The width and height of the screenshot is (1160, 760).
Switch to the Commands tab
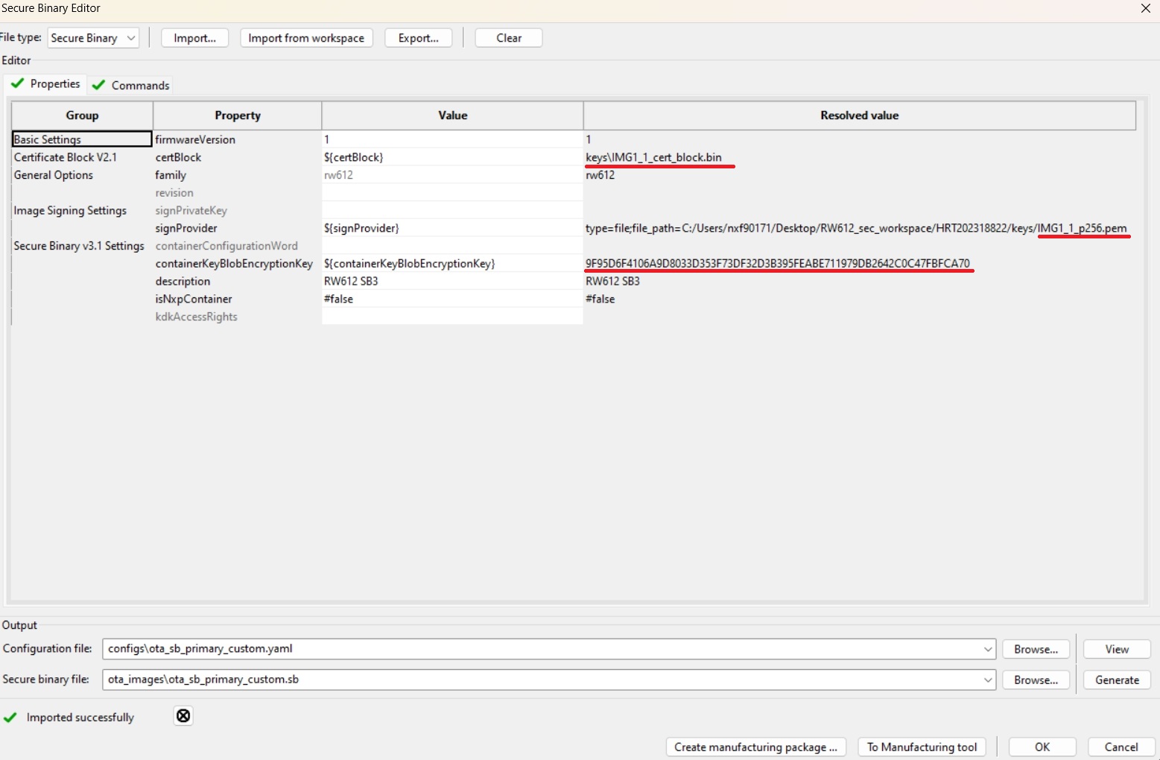coord(131,85)
